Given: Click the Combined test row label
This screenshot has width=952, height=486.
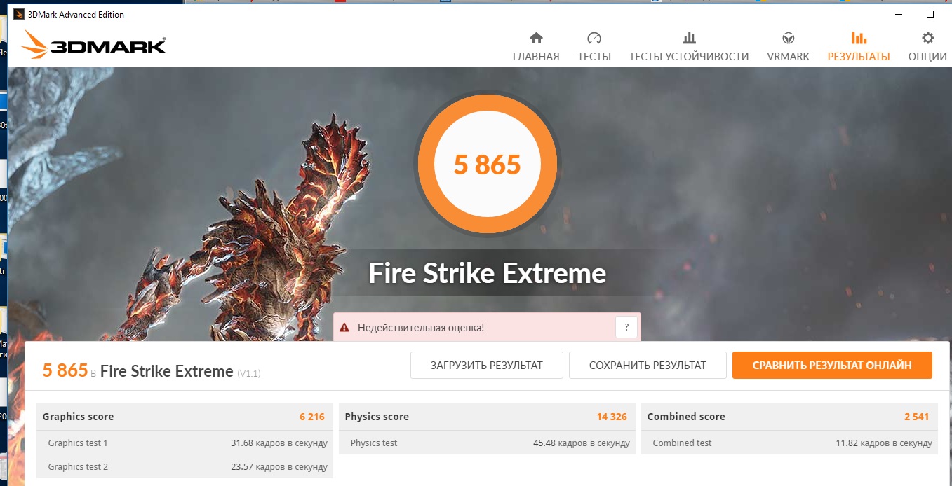Looking at the screenshot, I should (x=682, y=443).
